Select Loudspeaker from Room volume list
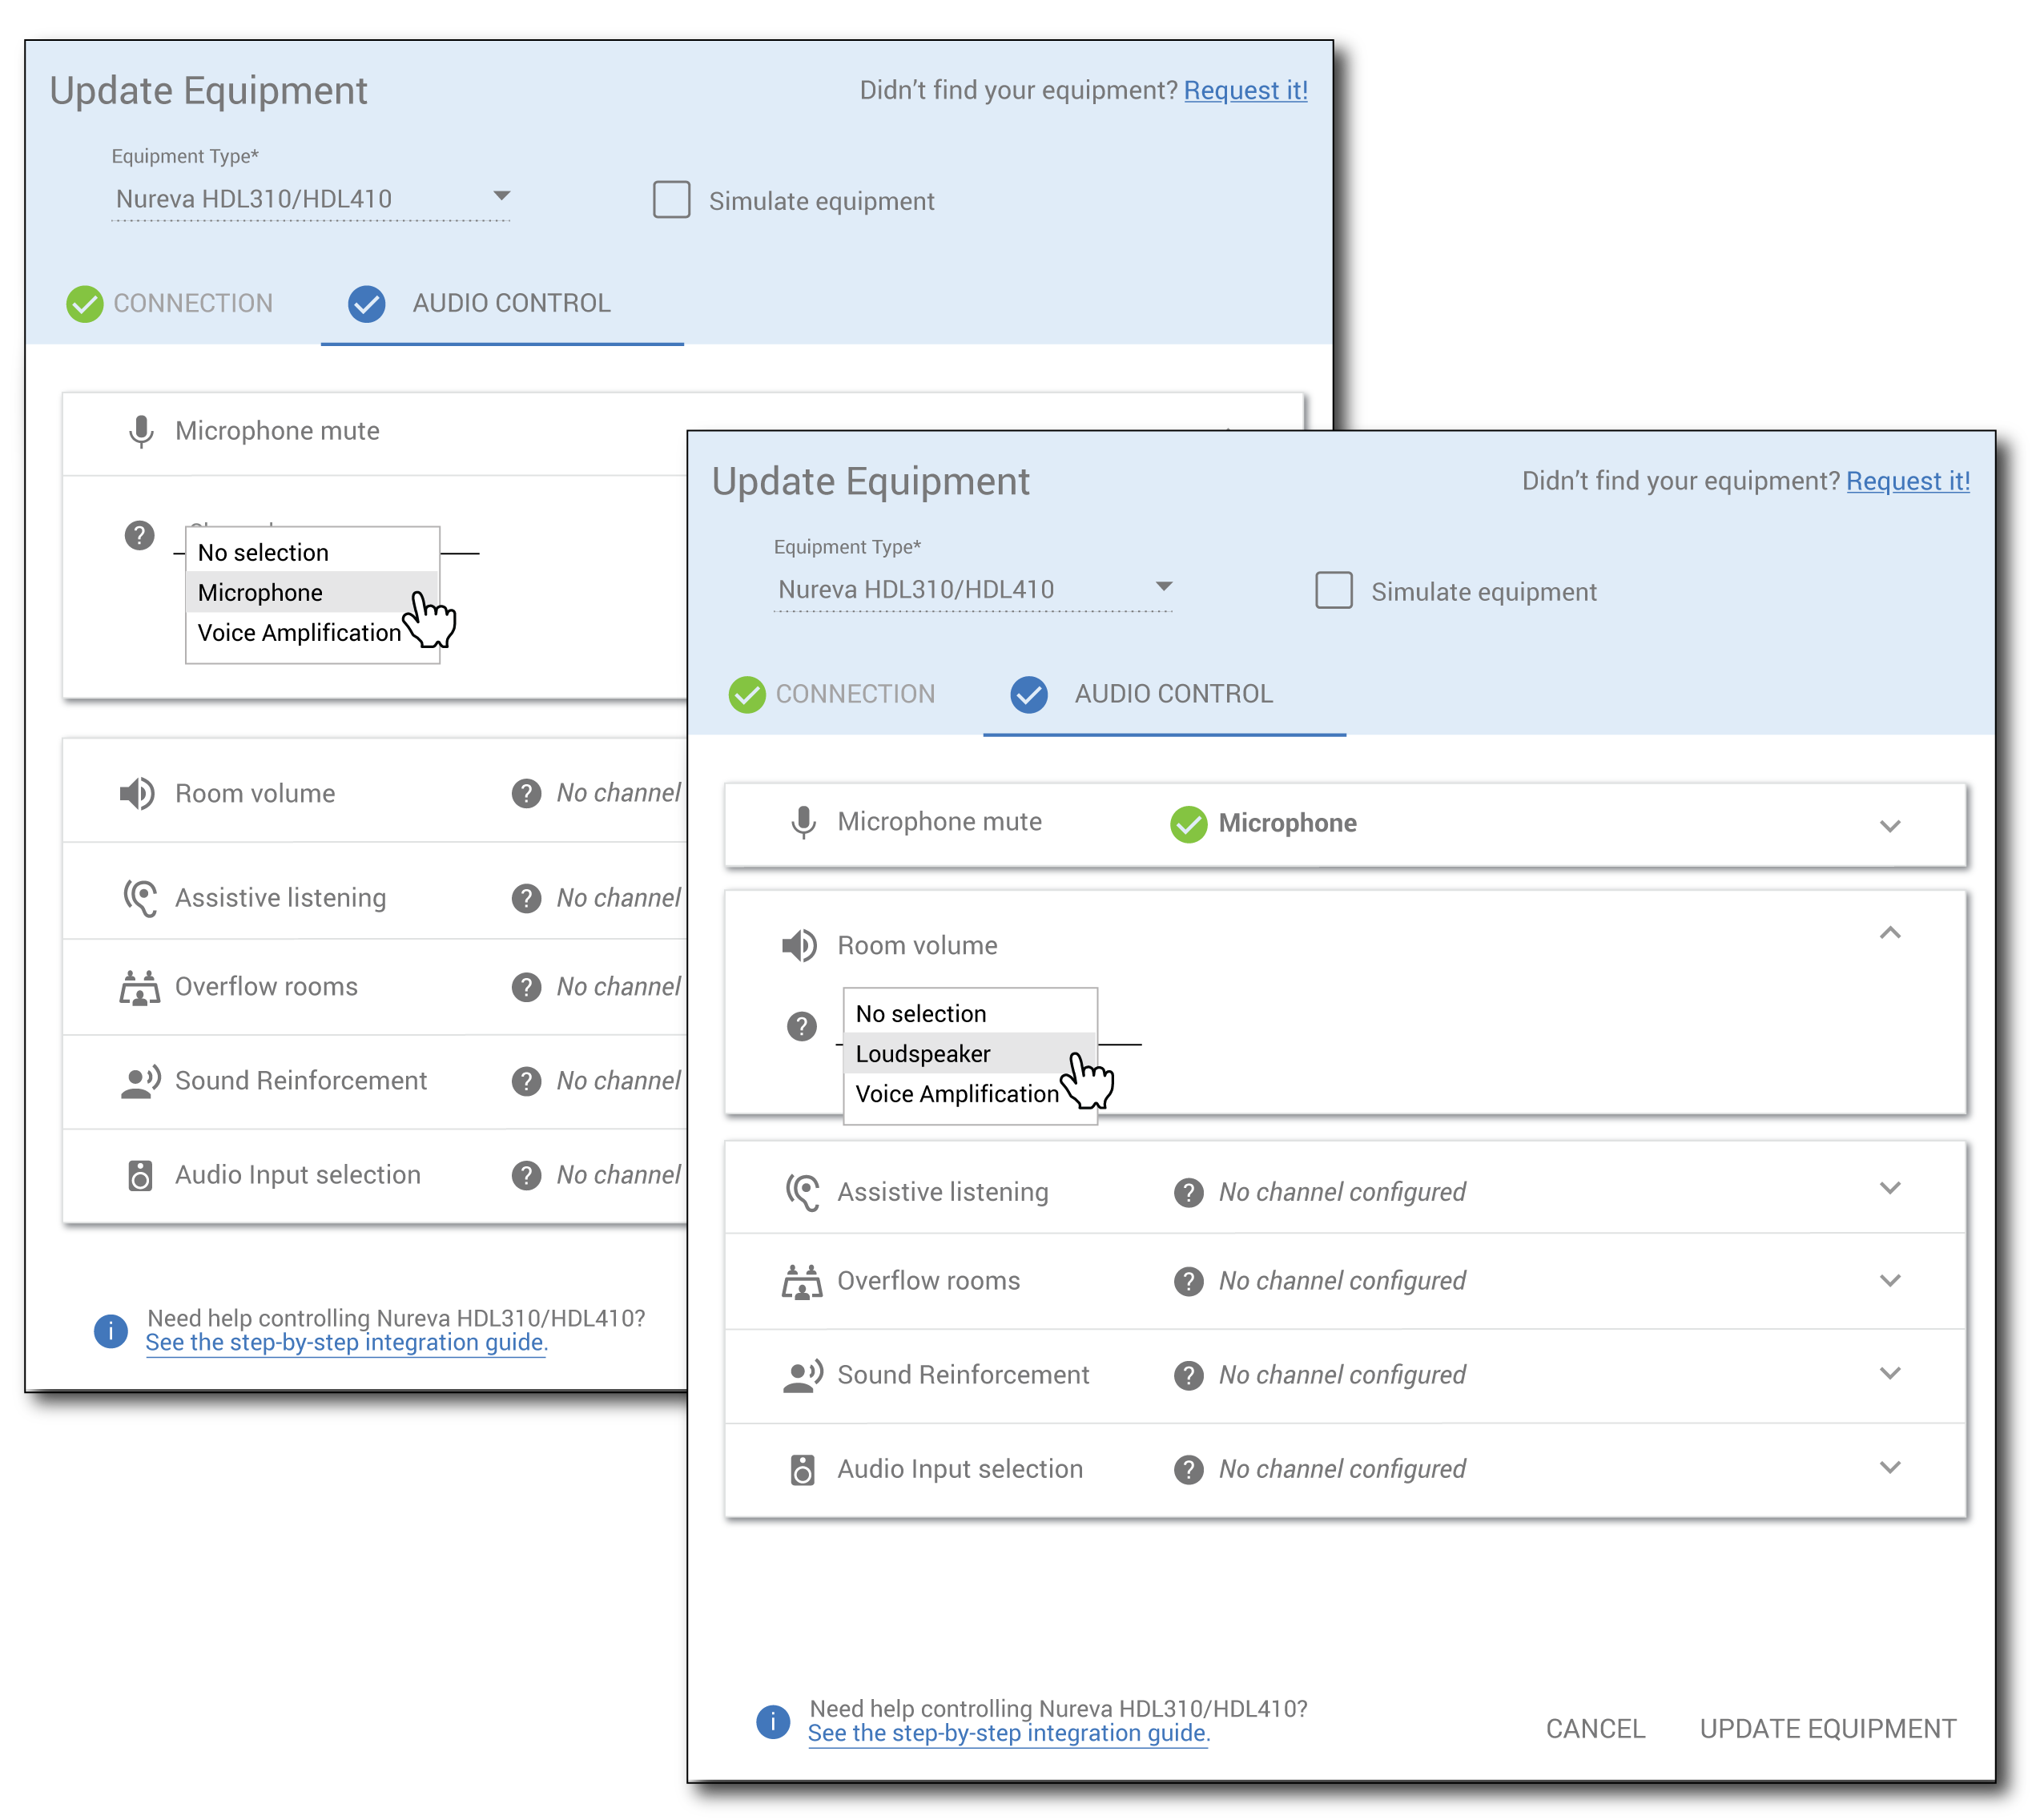 tap(923, 1054)
